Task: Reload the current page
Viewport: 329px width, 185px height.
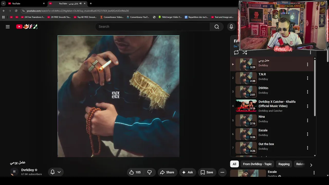Action: pos(16,11)
